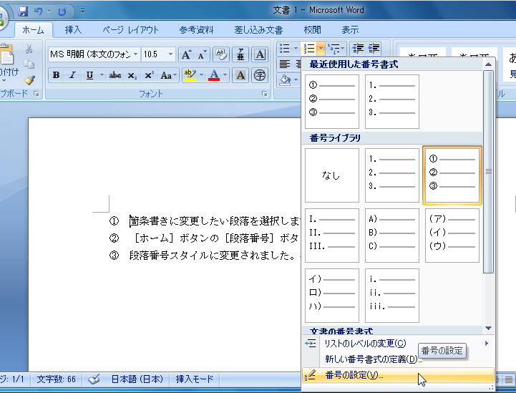Click the Grow Font icon
Screen dimensions: 516x393
[186, 54]
